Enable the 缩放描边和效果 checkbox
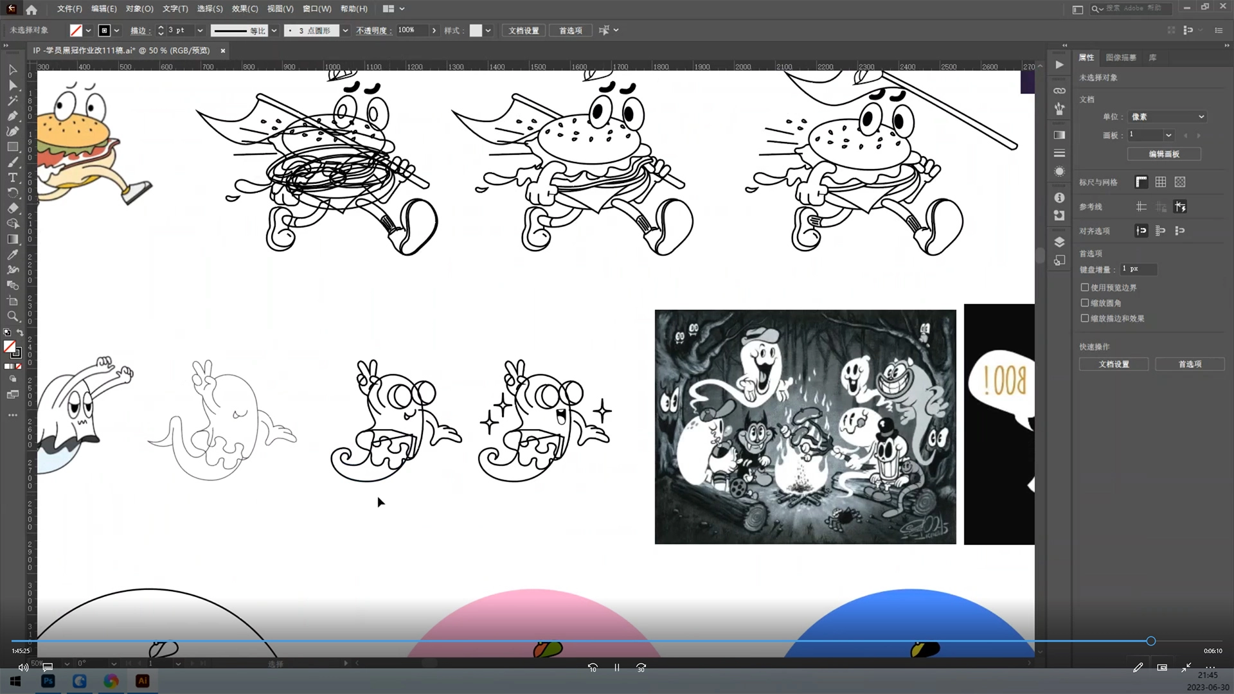This screenshot has height=694, width=1234. (1085, 318)
